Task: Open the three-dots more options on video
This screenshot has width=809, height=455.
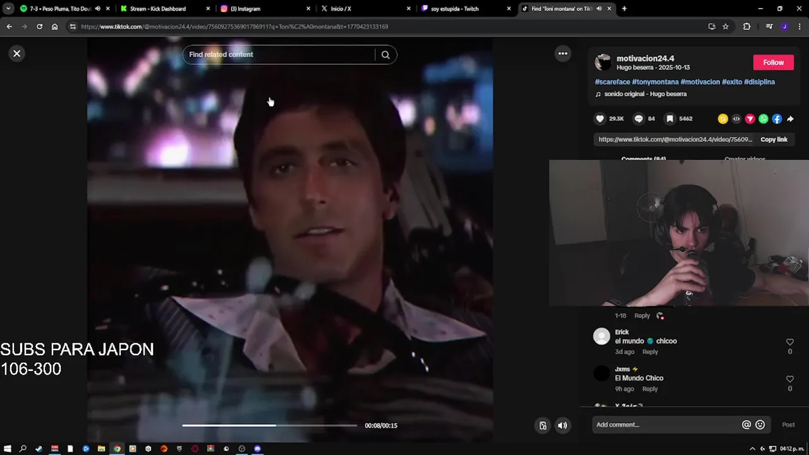Action: [x=563, y=54]
